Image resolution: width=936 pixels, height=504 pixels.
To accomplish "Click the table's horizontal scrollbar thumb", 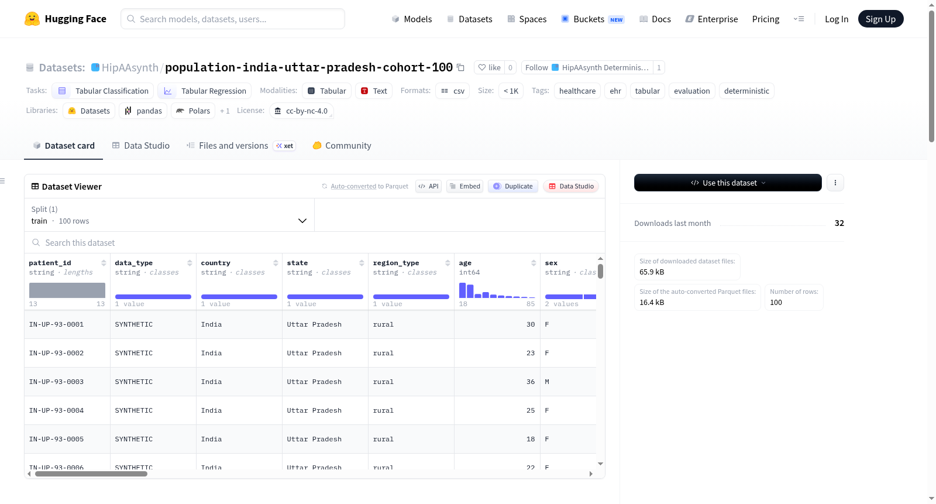I will (x=91, y=474).
